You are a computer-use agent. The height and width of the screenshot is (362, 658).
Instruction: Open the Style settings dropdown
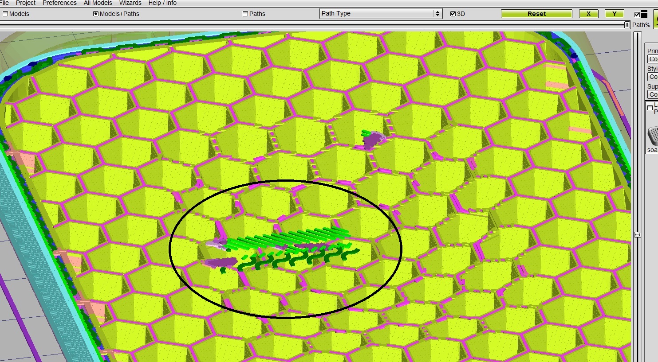653,77
